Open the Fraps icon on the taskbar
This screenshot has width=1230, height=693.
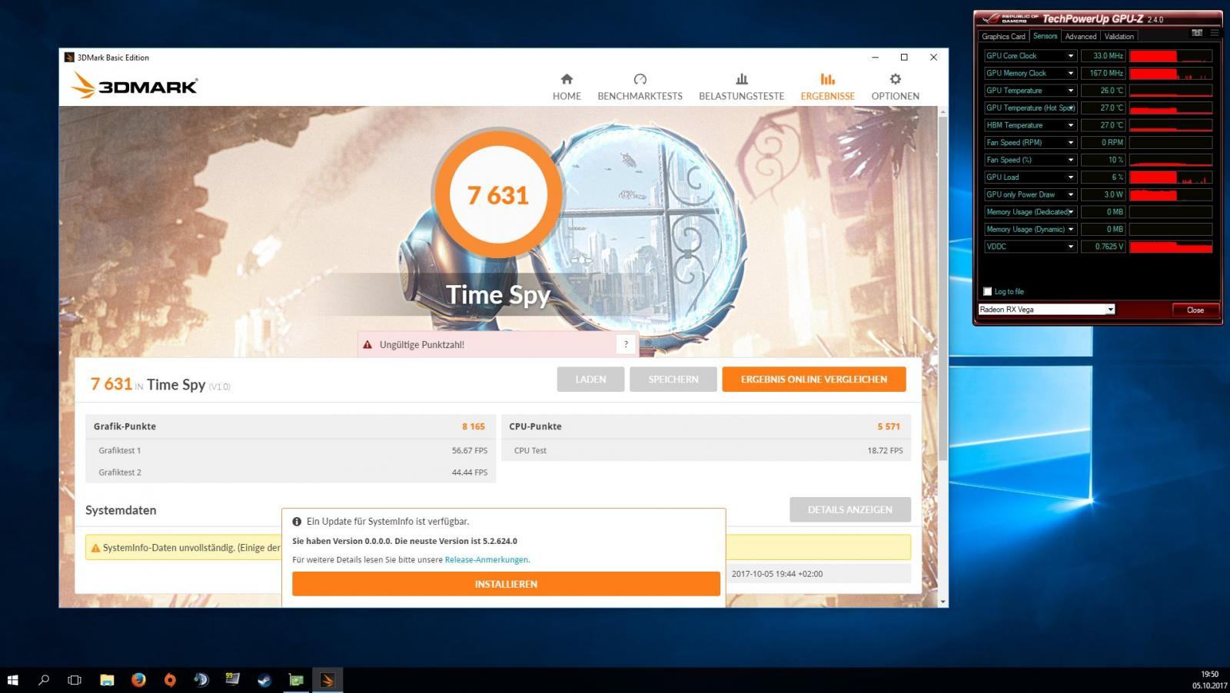(x=232, y=680)
